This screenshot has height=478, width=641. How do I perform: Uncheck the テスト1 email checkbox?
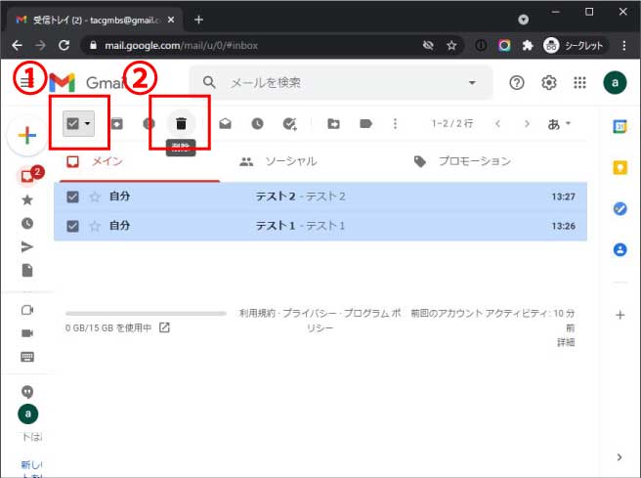(x=72, y=225)
